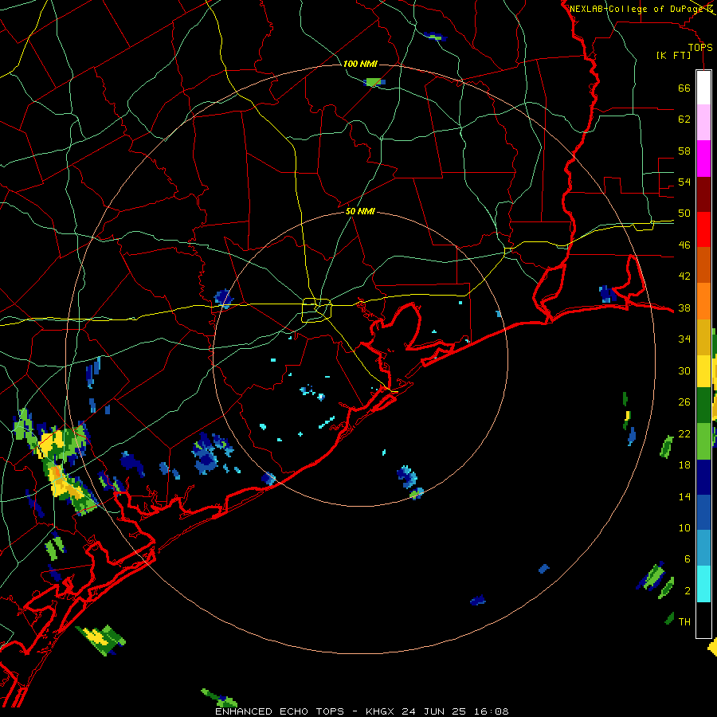Click the legend value "58"
The width and height of the screenshot is (717, 717).
[684, 151]
